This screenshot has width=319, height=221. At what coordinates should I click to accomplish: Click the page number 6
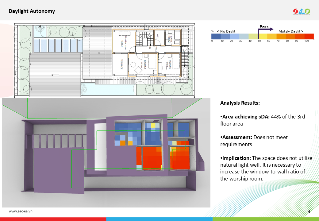(x=309, y=211)
